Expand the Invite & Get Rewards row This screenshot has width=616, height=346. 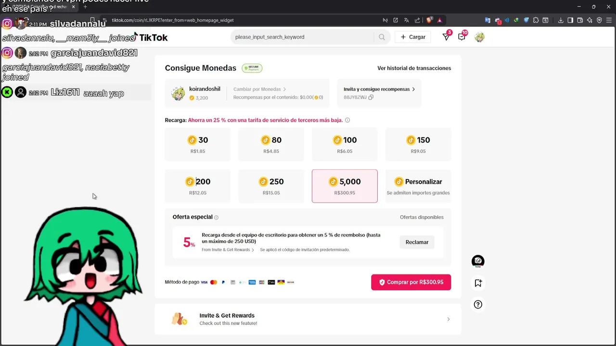point(308,319)
